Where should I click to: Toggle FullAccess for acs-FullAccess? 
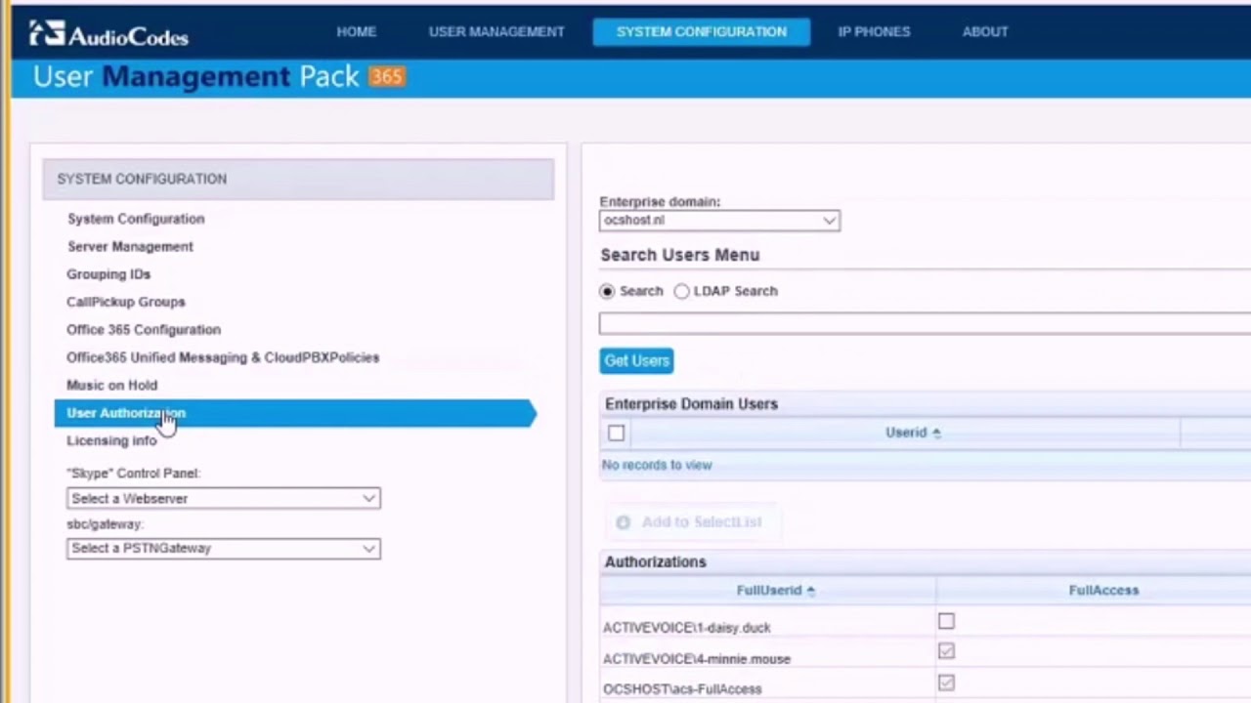[x=946, y=682]
